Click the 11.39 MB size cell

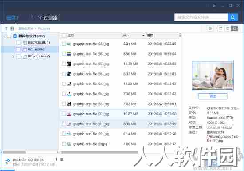click(131, 64)
